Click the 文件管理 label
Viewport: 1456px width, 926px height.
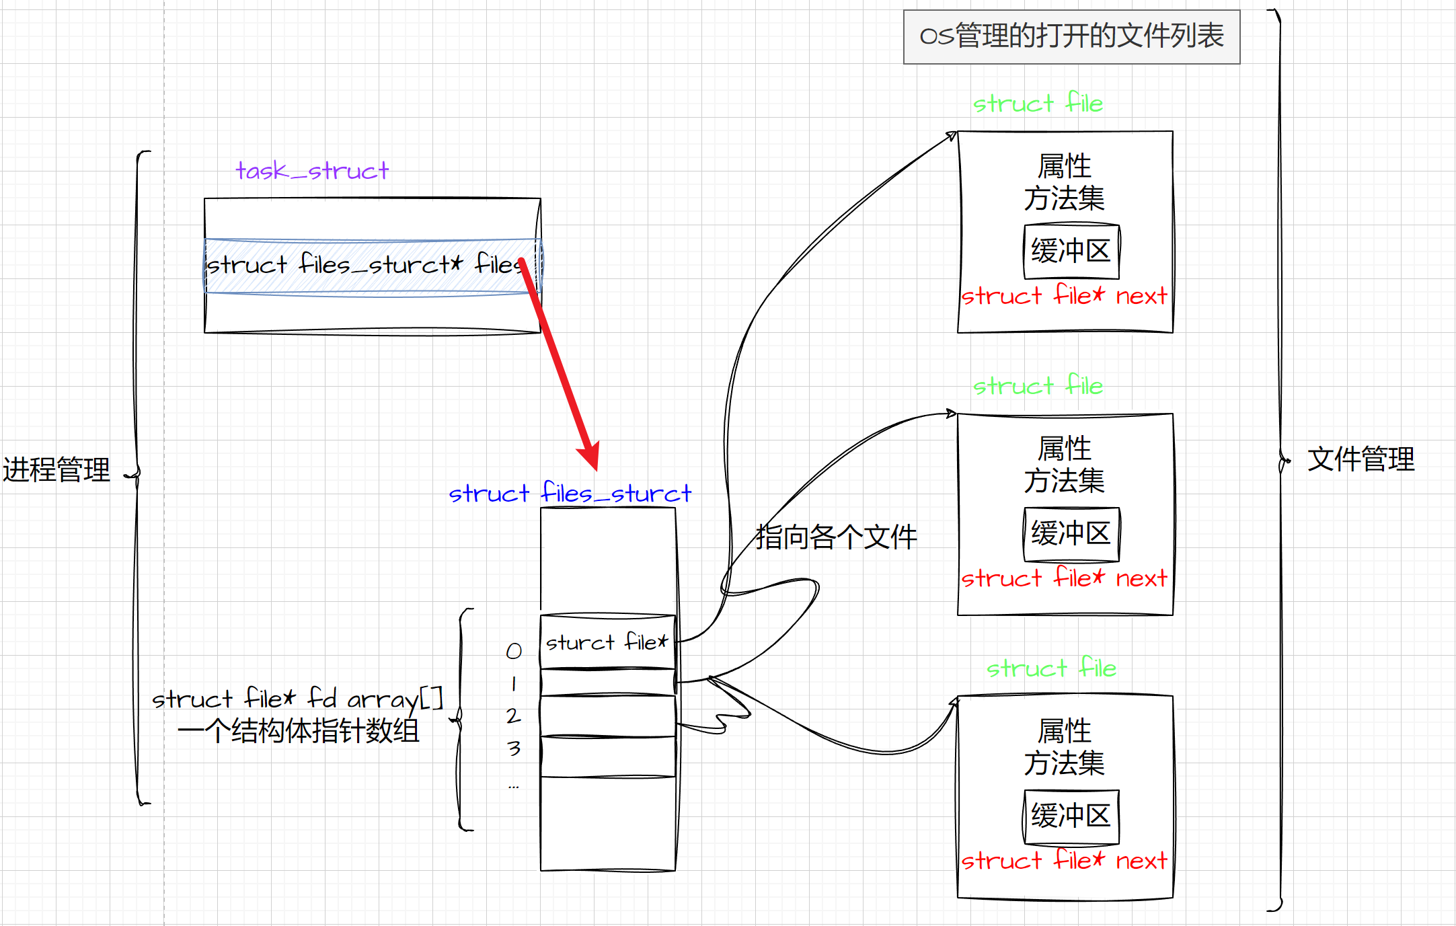pyautogui.click(x=1361, y=459)
